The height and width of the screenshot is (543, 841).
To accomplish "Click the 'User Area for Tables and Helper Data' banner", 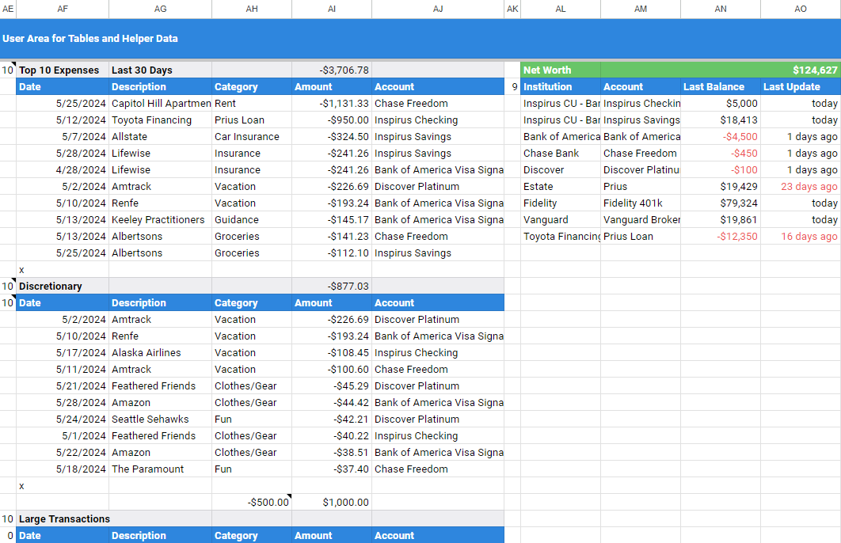I will click(x=420, y=39).
